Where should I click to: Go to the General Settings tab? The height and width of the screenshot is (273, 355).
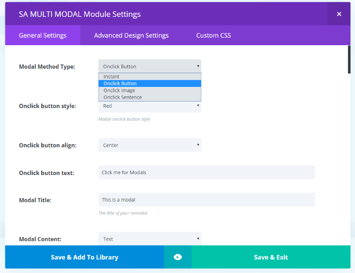43,35
